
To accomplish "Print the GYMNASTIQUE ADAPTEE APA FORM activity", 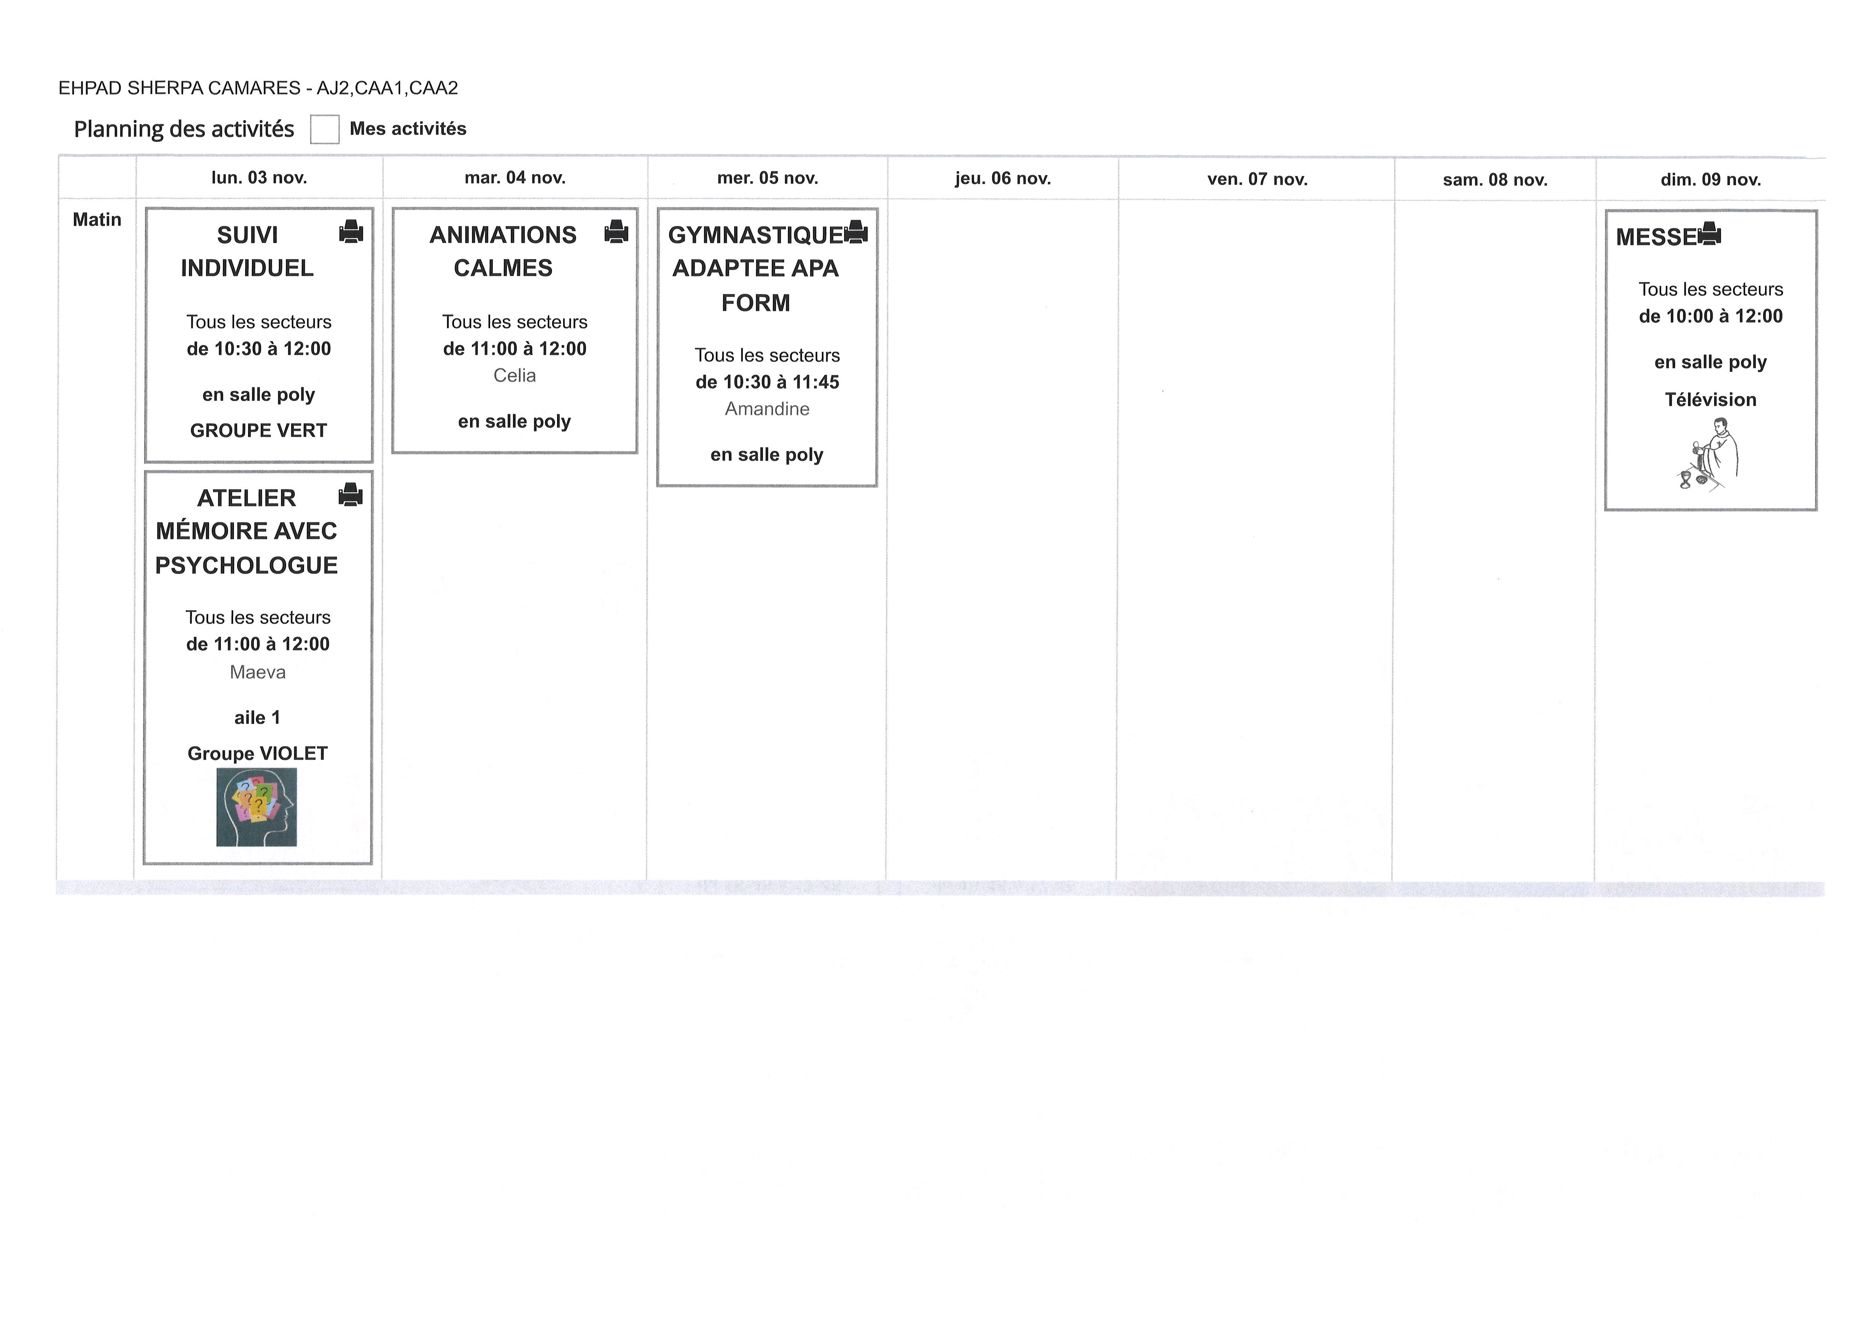I will point(856,232).
